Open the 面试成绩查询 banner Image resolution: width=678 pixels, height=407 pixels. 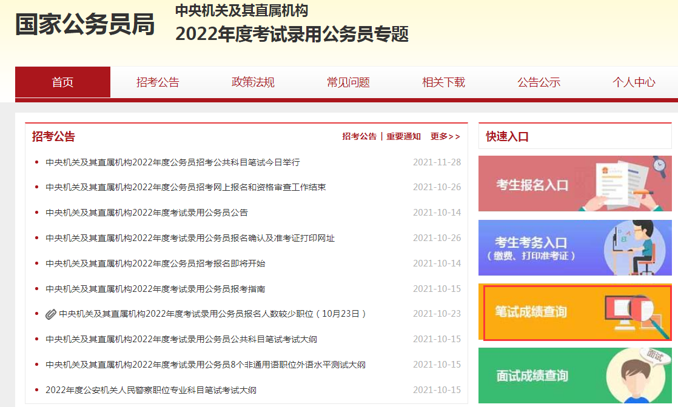[x=574, y=376]
